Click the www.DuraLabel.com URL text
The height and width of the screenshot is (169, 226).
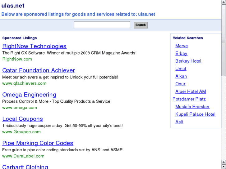(23, 156)
